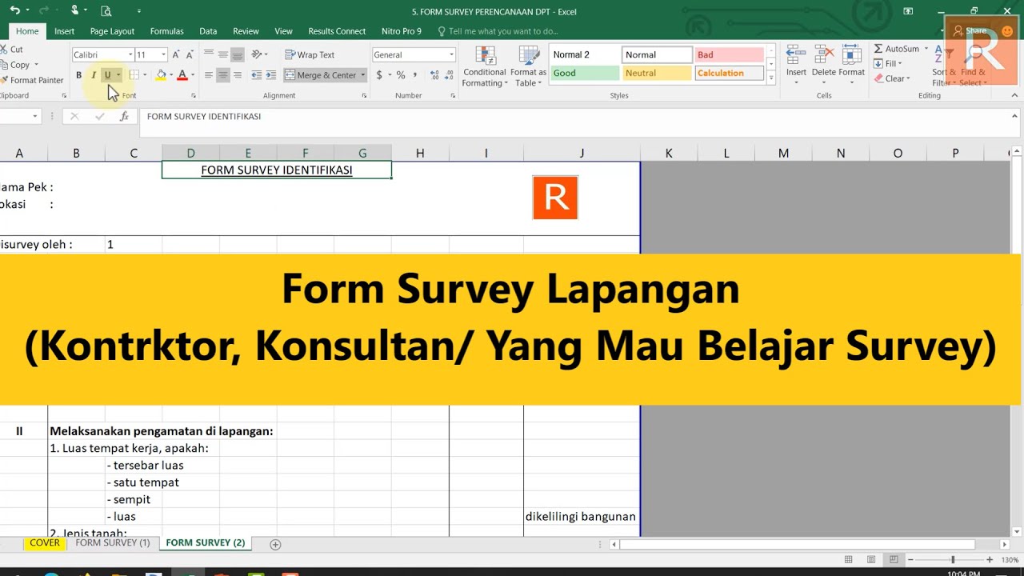Open the Page Layout ribbon tab

point(112,31)
